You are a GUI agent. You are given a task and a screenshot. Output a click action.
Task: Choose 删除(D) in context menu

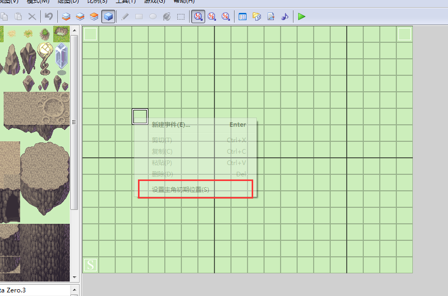click(x=195, y=174)
